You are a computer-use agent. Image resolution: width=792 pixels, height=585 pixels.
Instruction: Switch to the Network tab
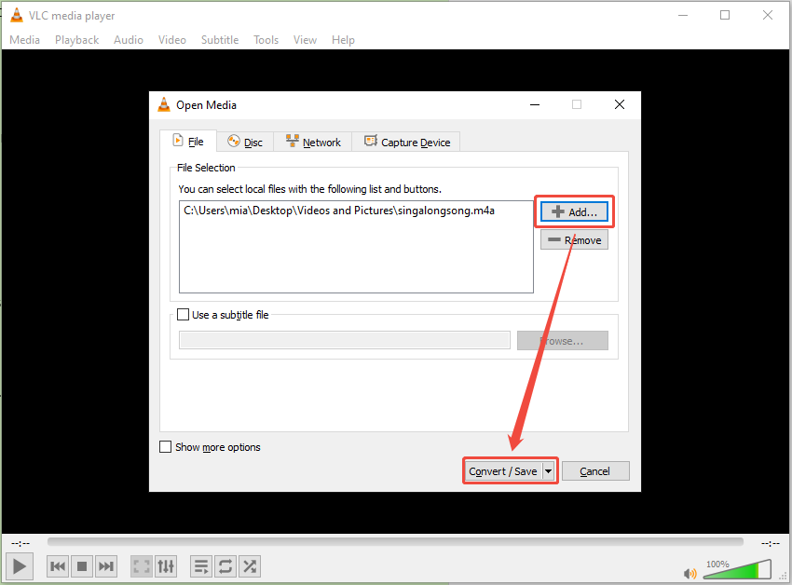click(313, 142)
